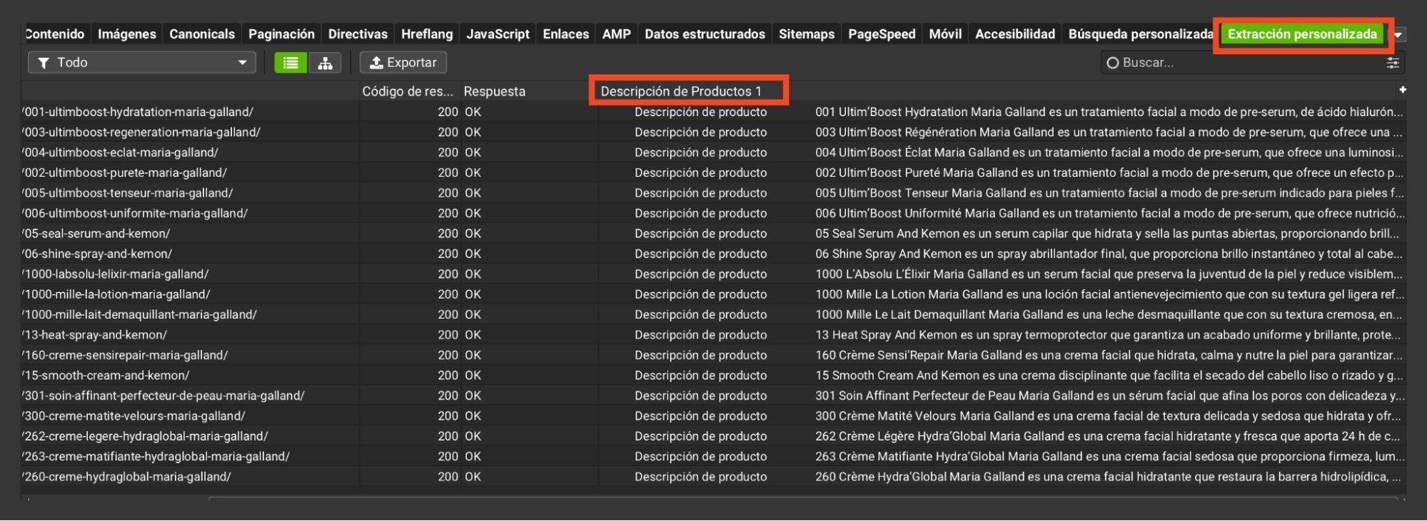
Task: Select the Móvil tab
Action: click(x=945, y=33)
